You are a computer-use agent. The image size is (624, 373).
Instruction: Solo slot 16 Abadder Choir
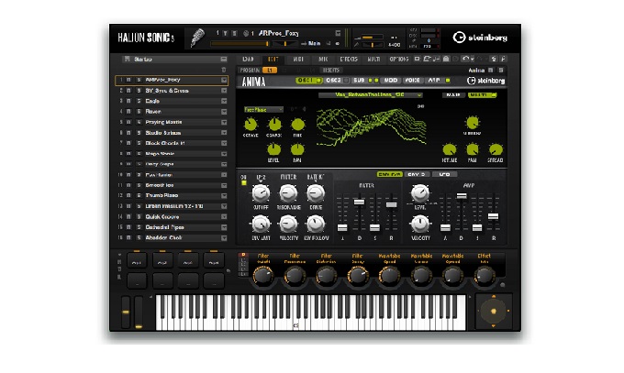point(139,237)
